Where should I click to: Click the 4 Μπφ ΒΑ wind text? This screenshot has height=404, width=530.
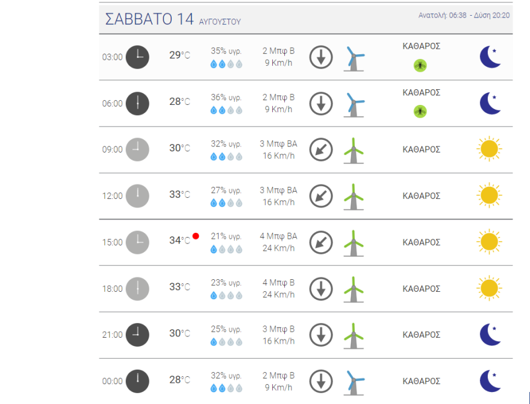click(x=278, y=236)
